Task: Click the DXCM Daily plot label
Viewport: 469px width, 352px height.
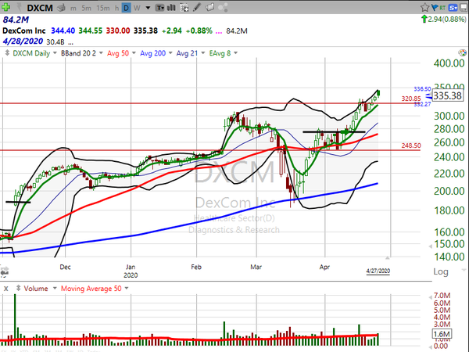Action: [31, 53]
